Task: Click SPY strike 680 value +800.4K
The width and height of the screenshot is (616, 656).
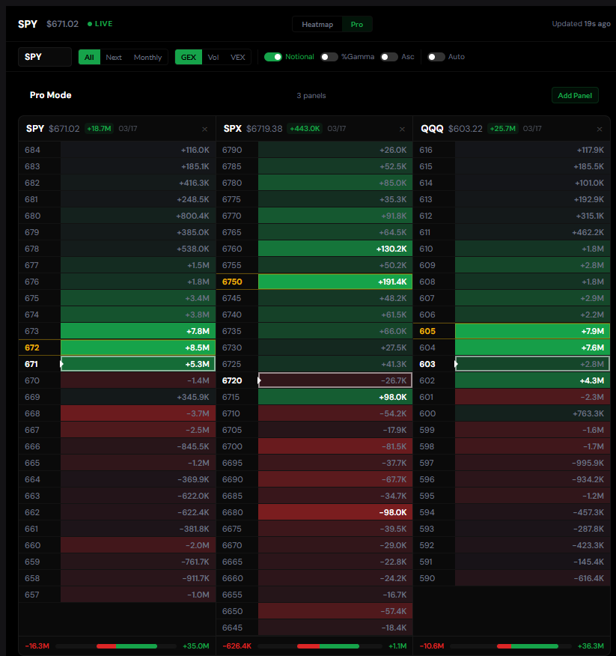Action: pyautogui.click(x=193, y=216)
